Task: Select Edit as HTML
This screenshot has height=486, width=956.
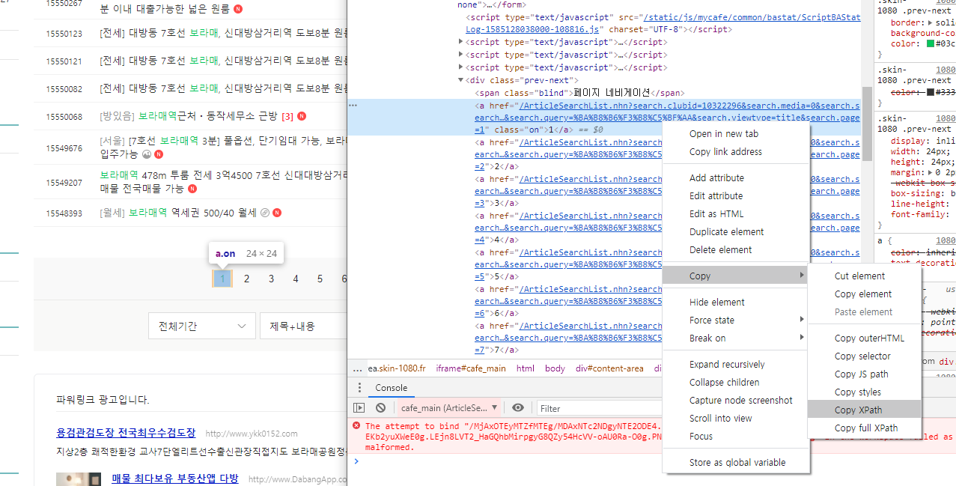Action: 736,213
